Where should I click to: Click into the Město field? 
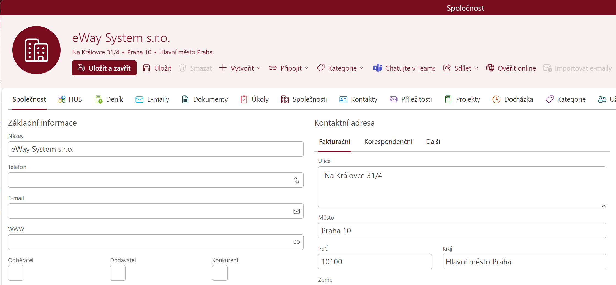pos(462,231)
